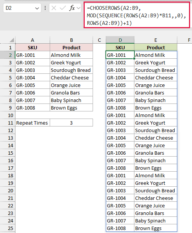Screen dimensions: 192x233
Task: Select cell B5 Cheddar Cheese
Action: 72,78
